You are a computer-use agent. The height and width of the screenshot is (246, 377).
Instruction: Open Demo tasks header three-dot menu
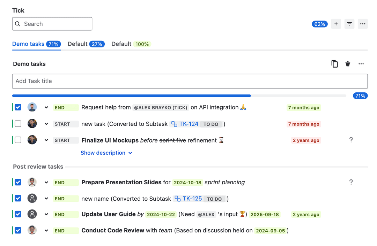click(x=361, y=64)
